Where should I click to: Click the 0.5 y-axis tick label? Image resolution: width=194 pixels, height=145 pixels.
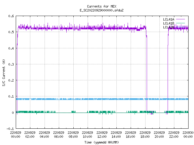click(11, 32)
